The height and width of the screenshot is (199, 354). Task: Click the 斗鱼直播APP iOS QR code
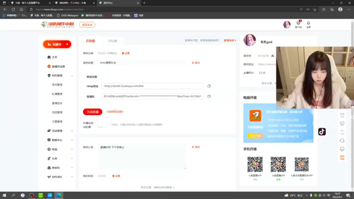(255, 164)
